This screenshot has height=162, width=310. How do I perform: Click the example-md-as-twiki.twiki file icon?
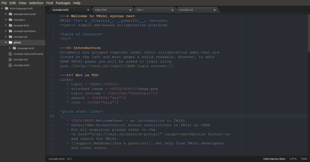[10, 54]
